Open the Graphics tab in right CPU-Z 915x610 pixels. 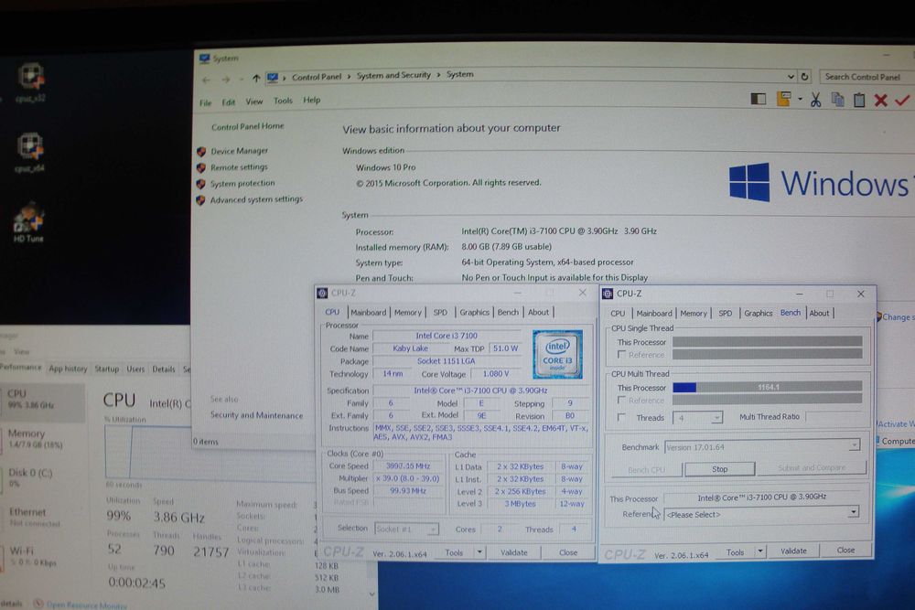[x=758, y=313]
